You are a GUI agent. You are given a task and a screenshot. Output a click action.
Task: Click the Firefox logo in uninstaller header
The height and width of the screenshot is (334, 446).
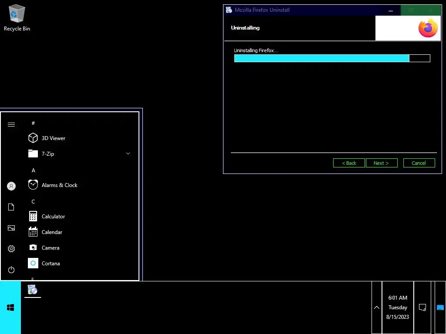(428, 28)
